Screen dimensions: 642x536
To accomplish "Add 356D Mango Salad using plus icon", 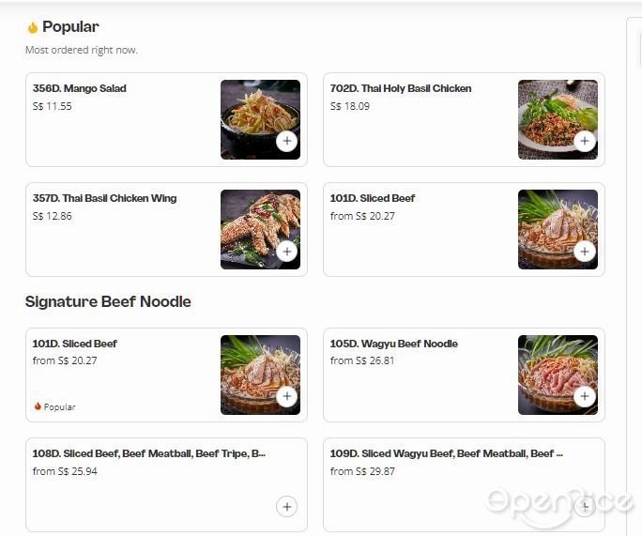I will click(287, 141).
